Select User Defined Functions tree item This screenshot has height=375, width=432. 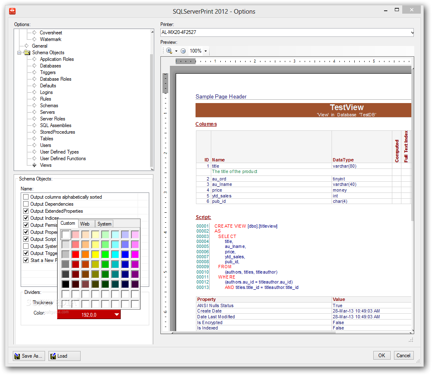pyautogui.click(x=63, y=159)
